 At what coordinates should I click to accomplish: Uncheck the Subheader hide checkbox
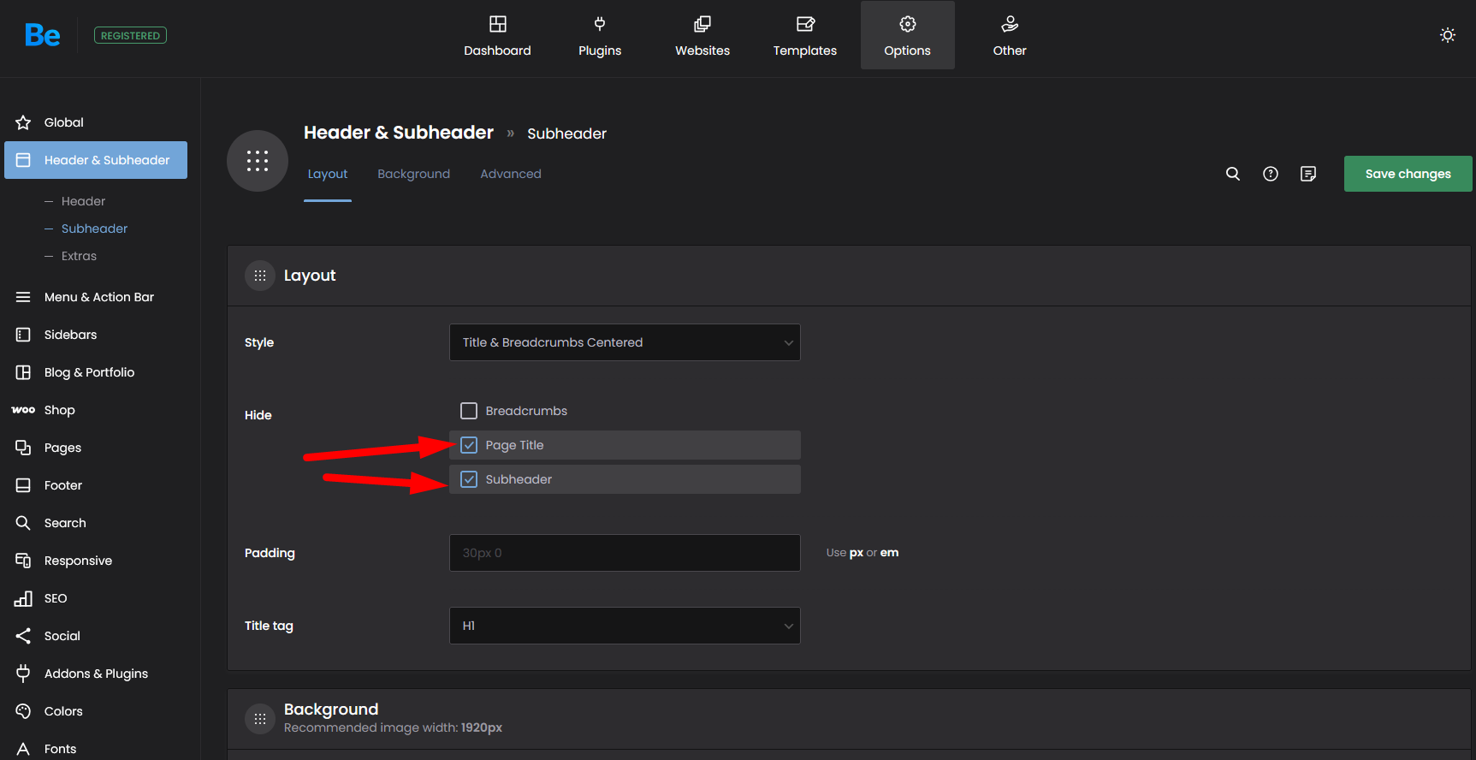point(469,479)
